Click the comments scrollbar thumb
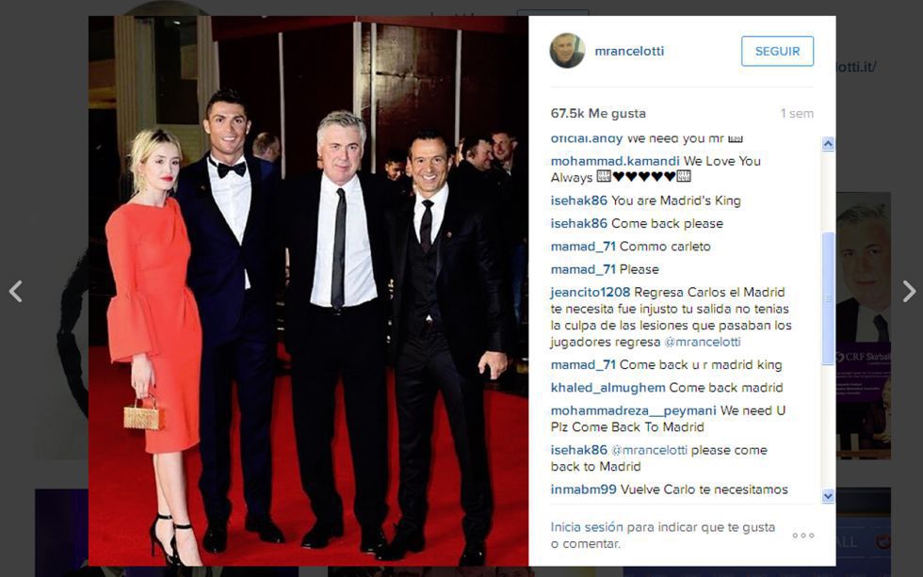This screenshot has height=577, width=923. click(x=828, y=298)
